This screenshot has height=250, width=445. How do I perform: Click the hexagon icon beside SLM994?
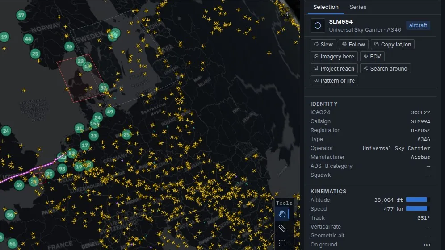click(318, 25)
